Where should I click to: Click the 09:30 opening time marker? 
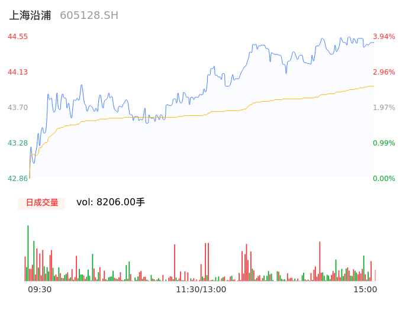click(40, 289)
